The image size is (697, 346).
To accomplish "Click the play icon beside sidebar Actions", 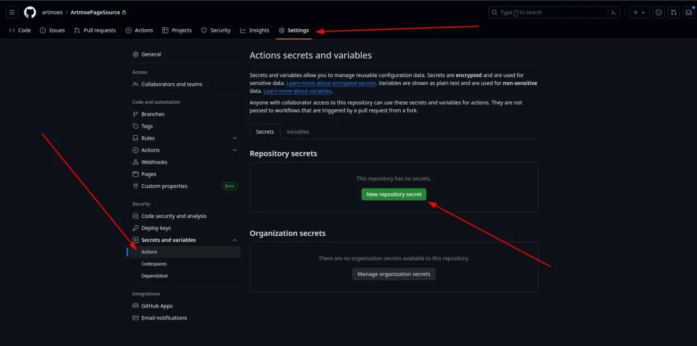I will [x=136, y=150].
